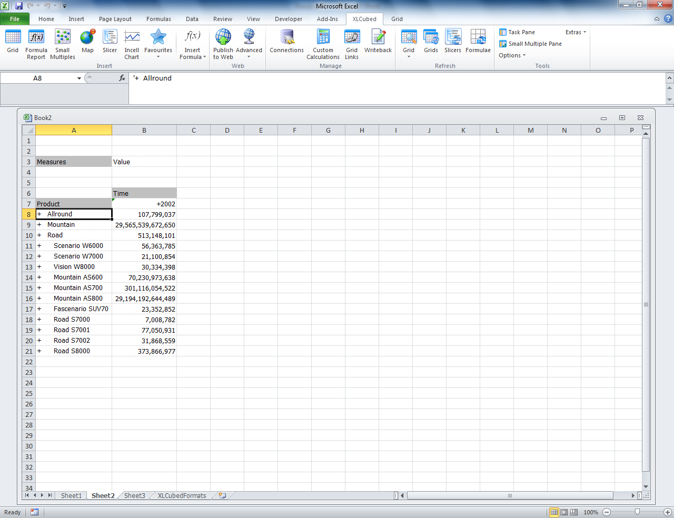Open the XLCubedFormats sheet tab
Screen dimensions: 674x518
pyautogui.click(x=182, y=495)
